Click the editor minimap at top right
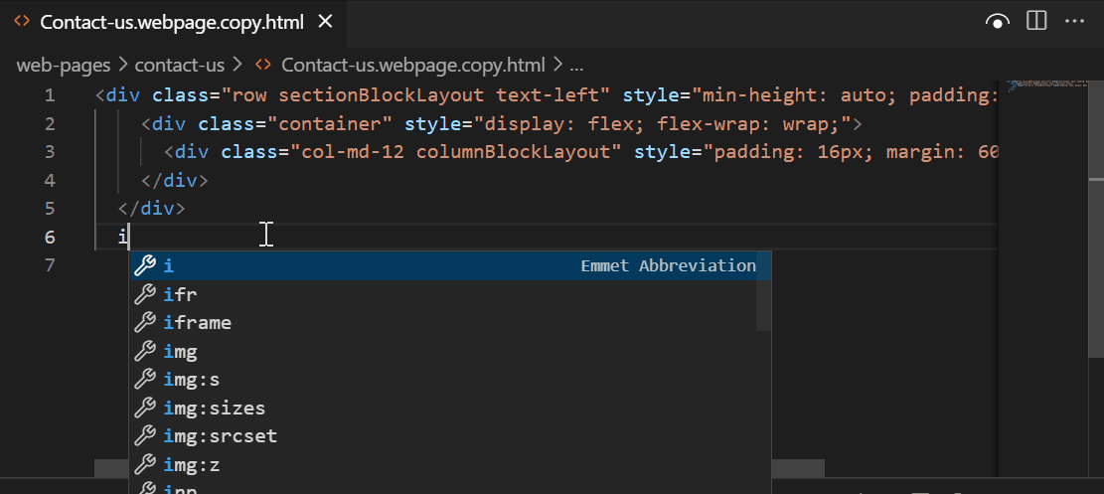The height and width of the screenshot is (494, 1104). (x=1049, y=87)
